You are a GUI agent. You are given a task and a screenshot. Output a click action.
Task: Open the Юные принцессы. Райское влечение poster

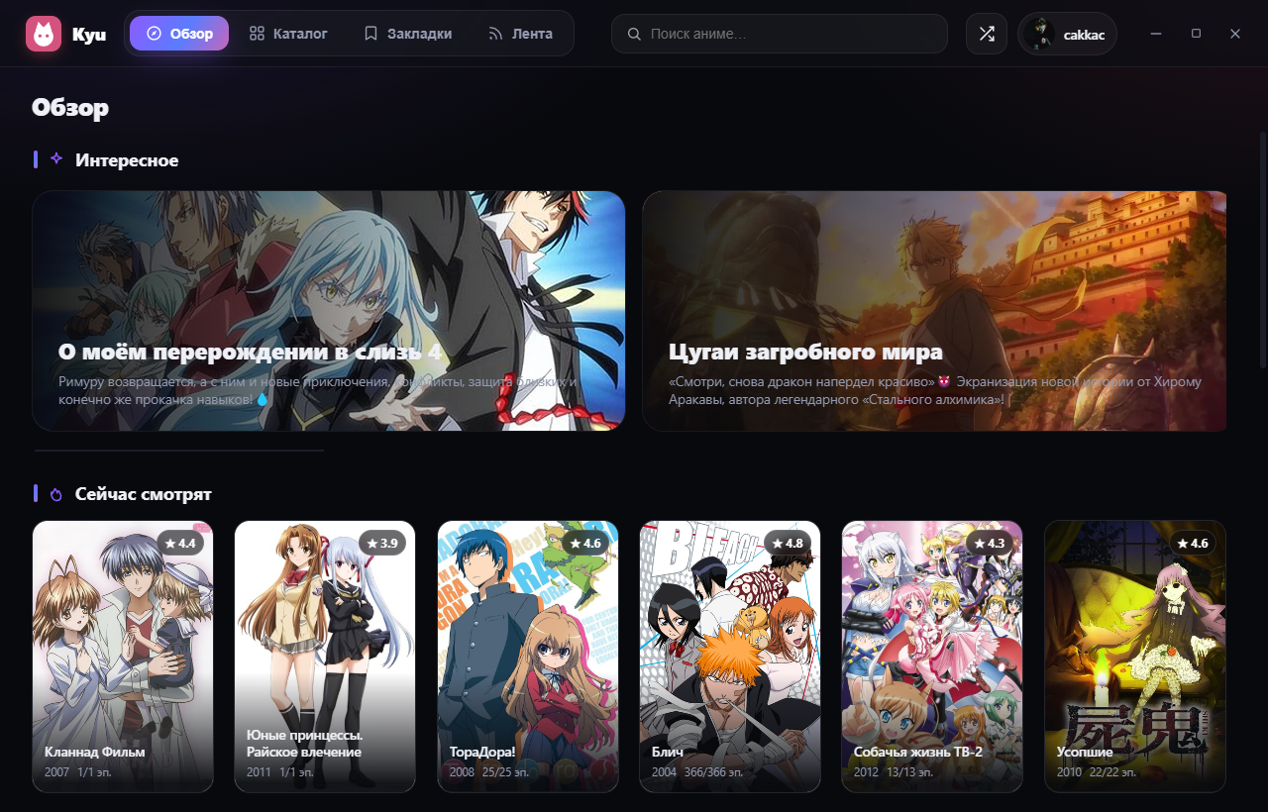(325, 657)
